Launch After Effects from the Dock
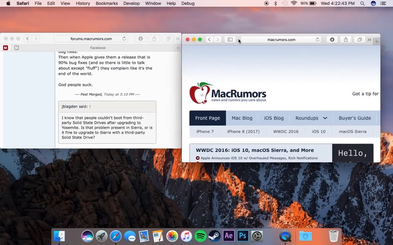393x245 pixels. tap(228, 236)
